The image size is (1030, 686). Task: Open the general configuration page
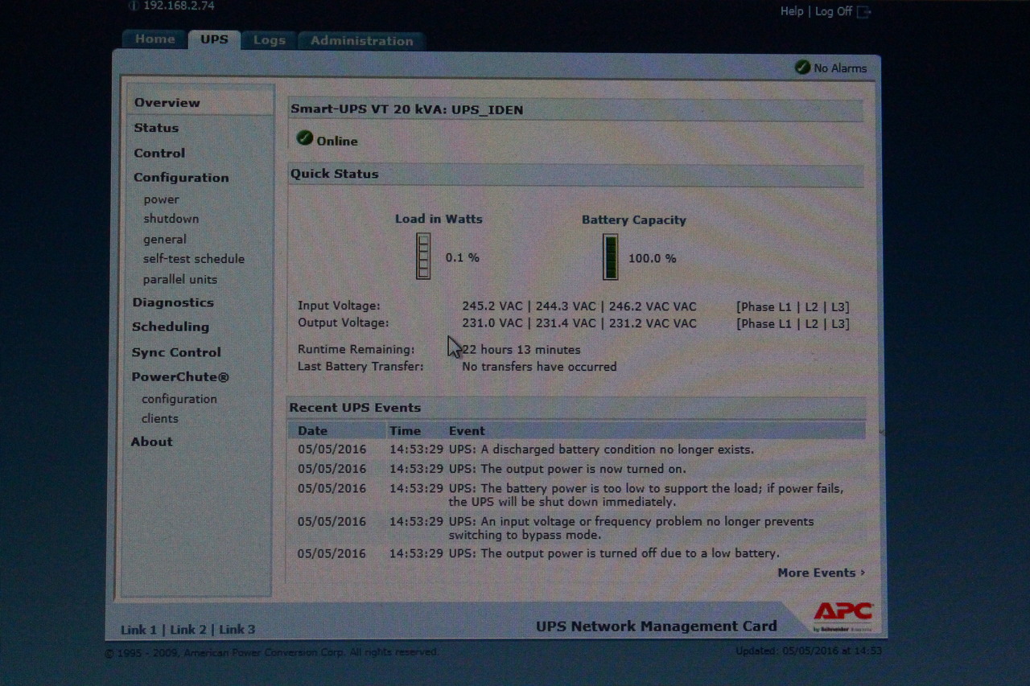click(x=165, y=239)
